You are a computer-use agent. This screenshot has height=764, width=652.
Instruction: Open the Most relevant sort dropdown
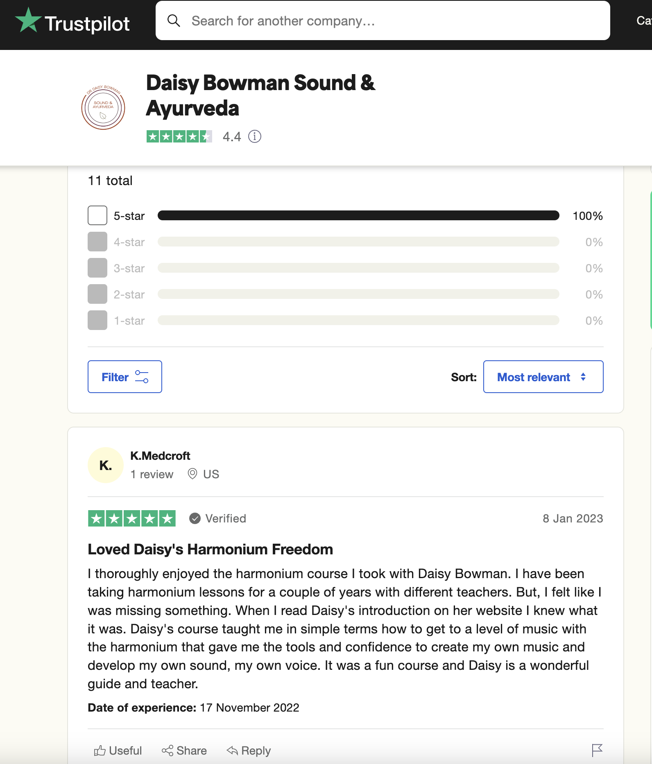(543, 377)
